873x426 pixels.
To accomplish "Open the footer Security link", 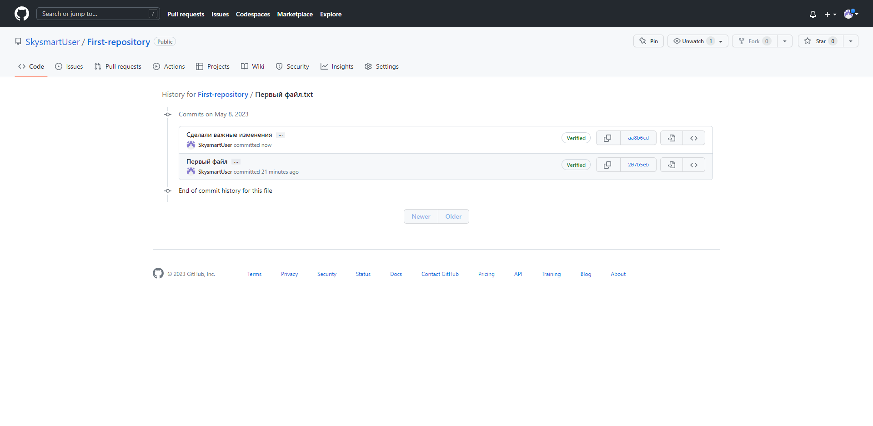I will coord(327,274).
